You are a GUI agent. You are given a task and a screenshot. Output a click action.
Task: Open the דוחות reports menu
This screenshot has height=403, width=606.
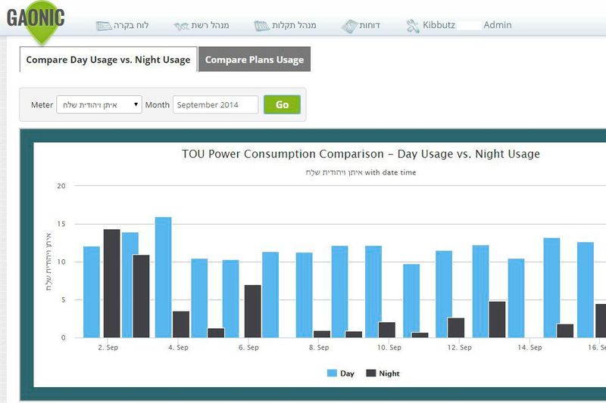pyautogui.click(x=369, y=25)
